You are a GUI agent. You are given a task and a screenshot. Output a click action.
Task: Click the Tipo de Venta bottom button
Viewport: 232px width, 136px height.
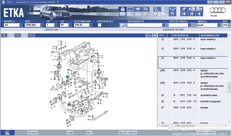[x=206, y=133]
